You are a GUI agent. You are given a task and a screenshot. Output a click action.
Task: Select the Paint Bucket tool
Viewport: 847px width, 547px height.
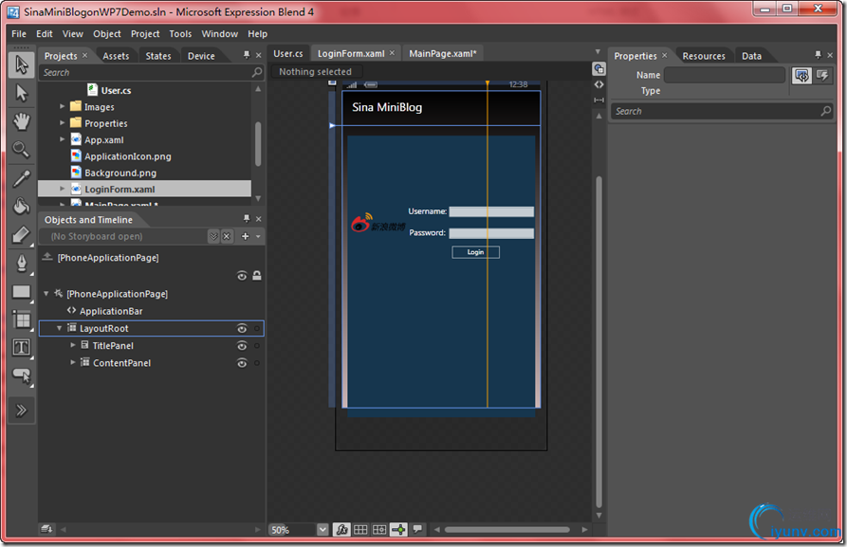[x=22, y=207]
